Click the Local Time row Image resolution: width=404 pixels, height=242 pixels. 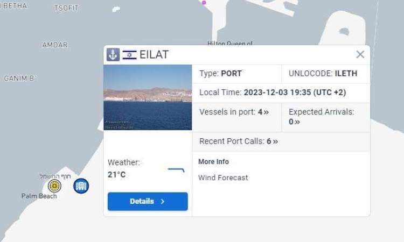coord(281,92)
